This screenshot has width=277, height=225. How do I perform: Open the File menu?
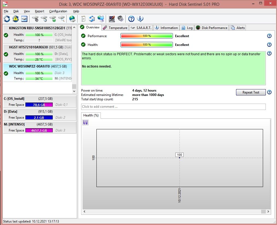click(x=6, y=11)
